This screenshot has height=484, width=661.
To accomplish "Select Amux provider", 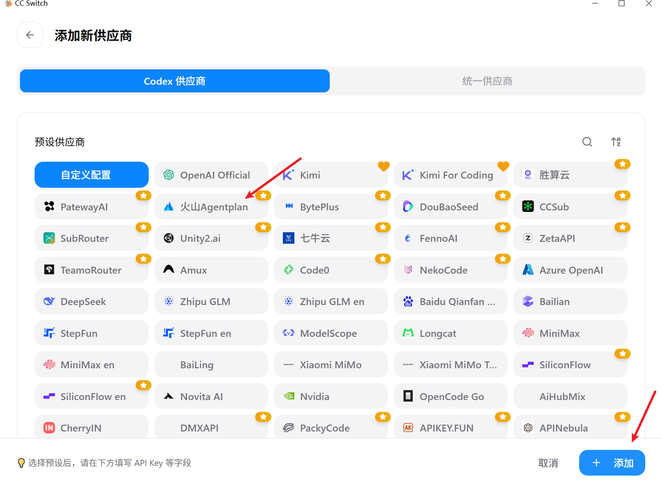I will pos(211,270).
